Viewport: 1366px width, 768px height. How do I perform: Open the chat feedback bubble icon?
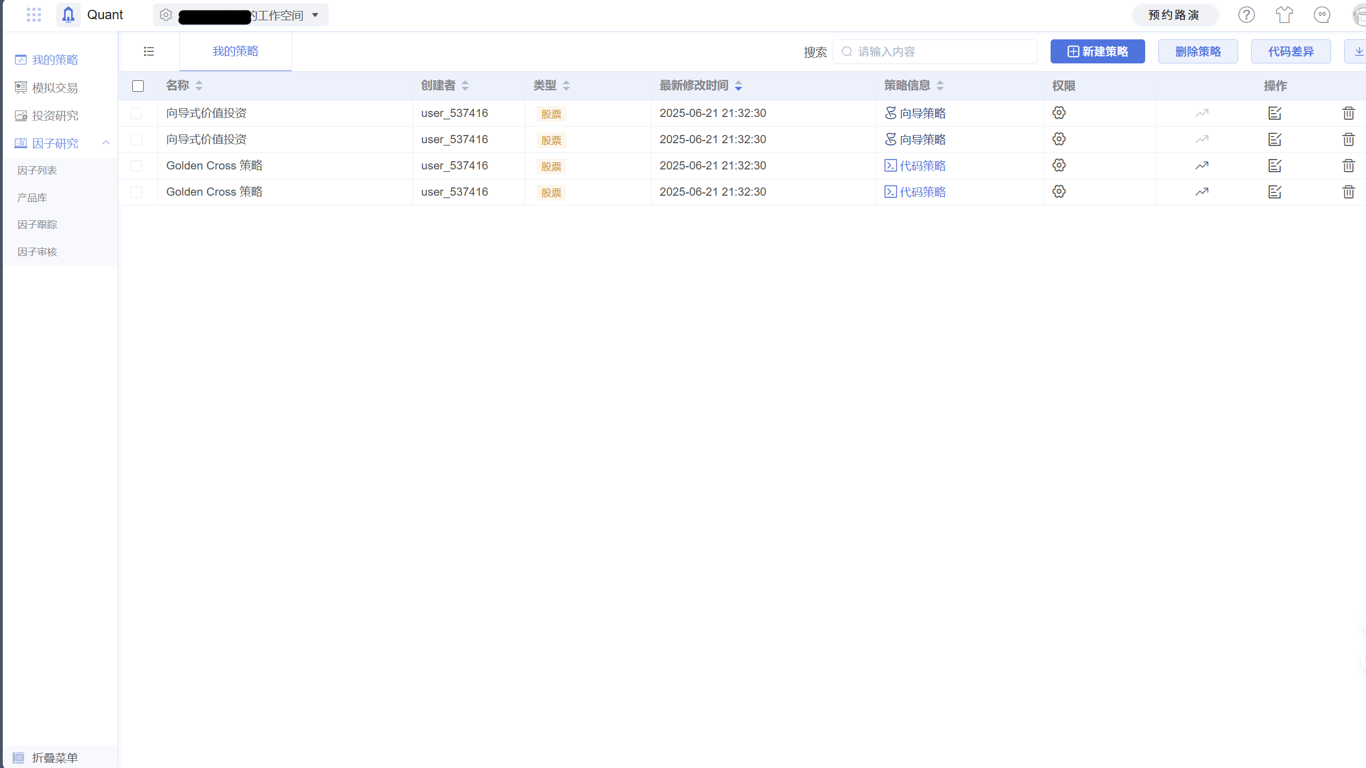coord(1322,15)
